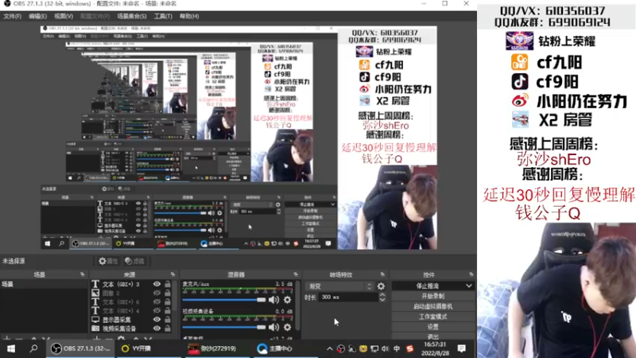Hide the 显示器采集 source

pos(157,320)
